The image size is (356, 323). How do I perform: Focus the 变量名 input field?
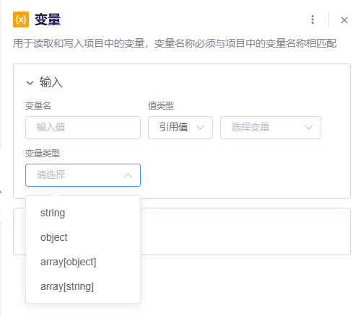(83, 128)
